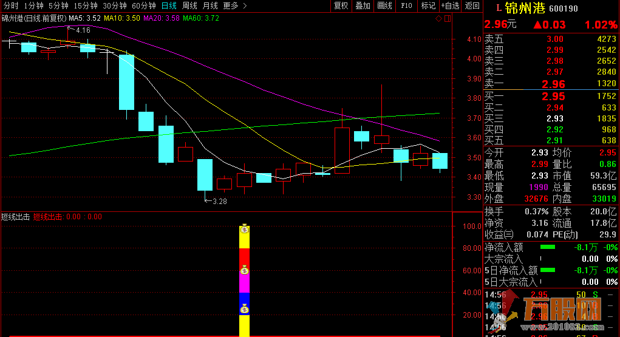Click the current price 2.96元
620x337 pixels.
pyautogui.click(x=500, y=24)
